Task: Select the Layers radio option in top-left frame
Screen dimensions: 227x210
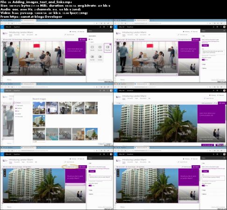Action: (x=89, y=42)
